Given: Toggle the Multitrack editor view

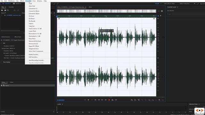Looking at the screenshot, I should 17,4.
